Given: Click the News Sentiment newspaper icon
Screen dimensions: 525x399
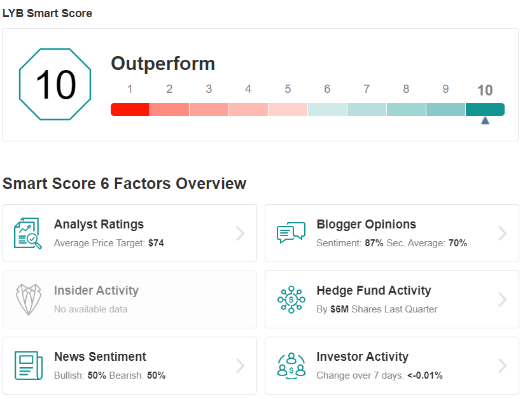Looking at the screenshot, I should tap(29, 365).
